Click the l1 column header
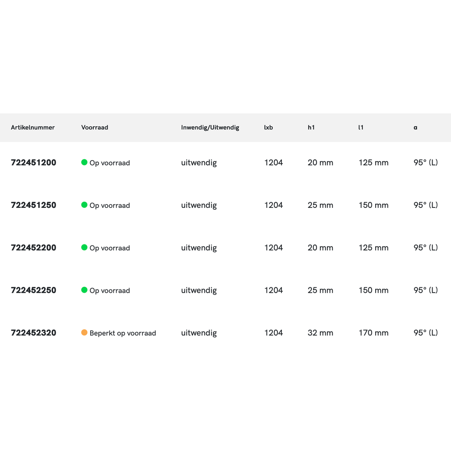Viewport: 451px width, 451px height. coord(361,128)
